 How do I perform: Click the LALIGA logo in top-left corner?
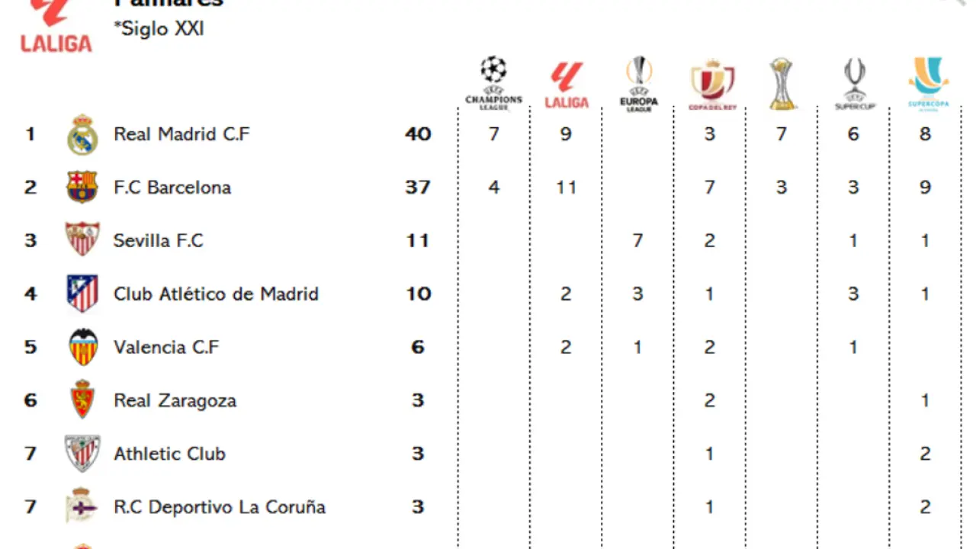[56, 27]
